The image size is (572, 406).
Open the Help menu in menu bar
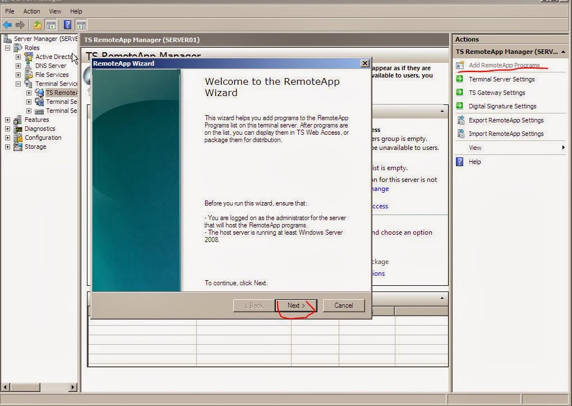point(76,11)
